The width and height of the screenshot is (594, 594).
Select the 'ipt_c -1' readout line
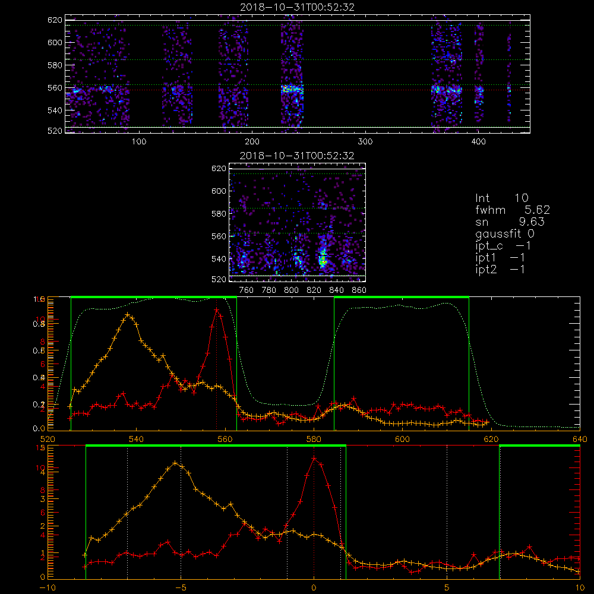click(503, 246)
